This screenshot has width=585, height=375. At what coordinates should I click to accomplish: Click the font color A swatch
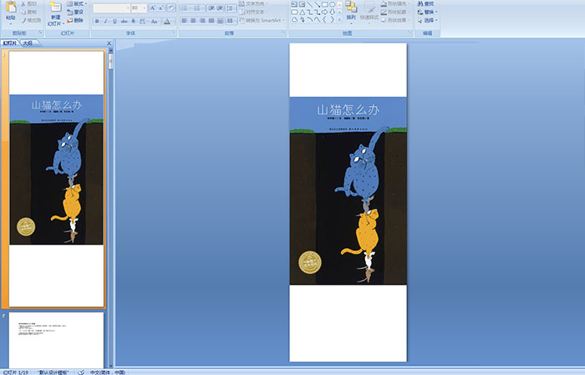[x=167, y=21]
